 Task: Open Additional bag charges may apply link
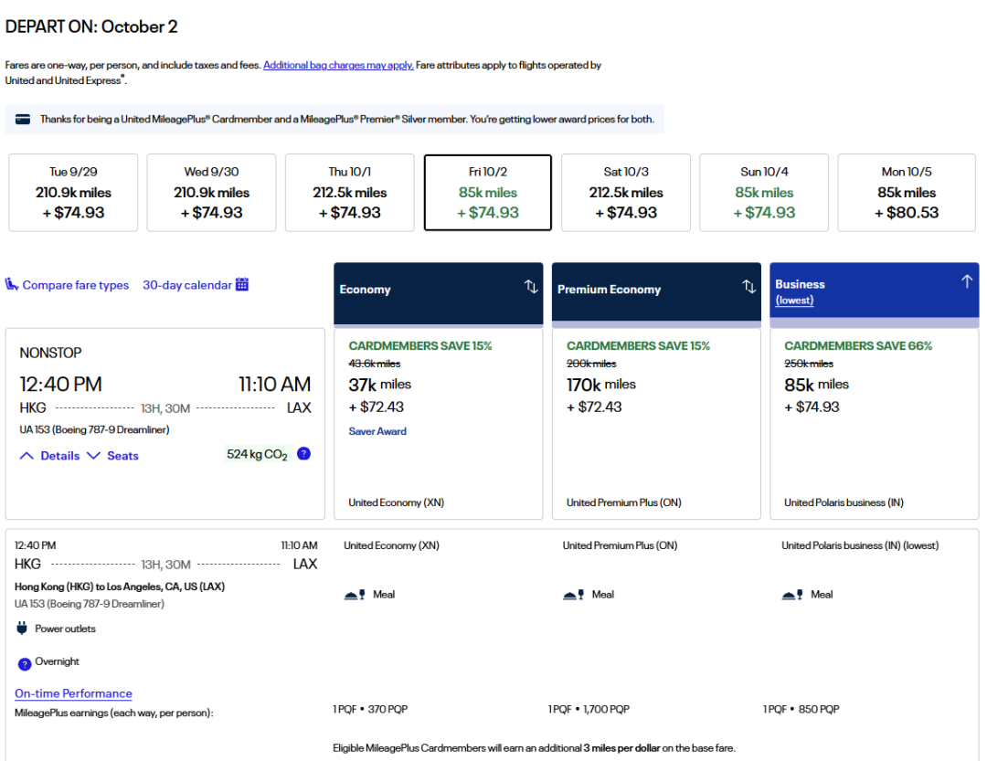(x=338, y=65)
